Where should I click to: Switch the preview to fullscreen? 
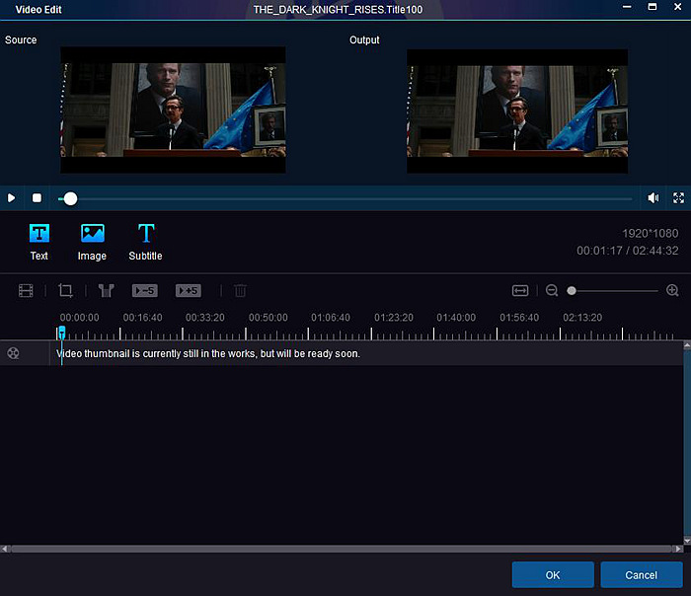(679, 198)
